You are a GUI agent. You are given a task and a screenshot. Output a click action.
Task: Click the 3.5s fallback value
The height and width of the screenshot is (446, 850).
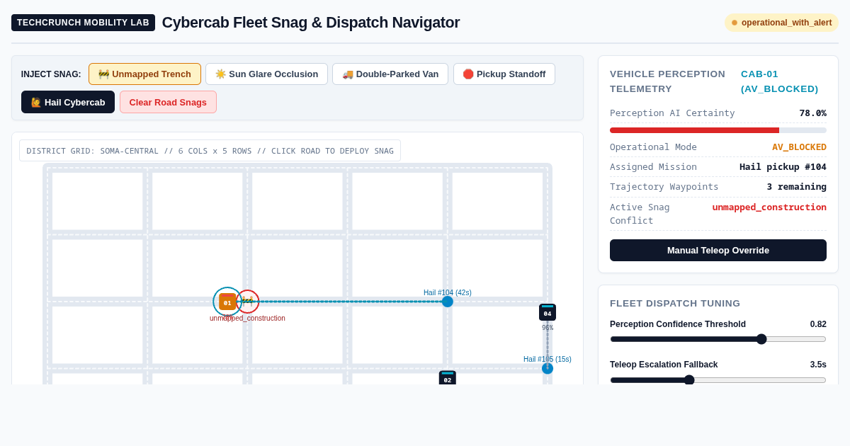click(818, 365)
